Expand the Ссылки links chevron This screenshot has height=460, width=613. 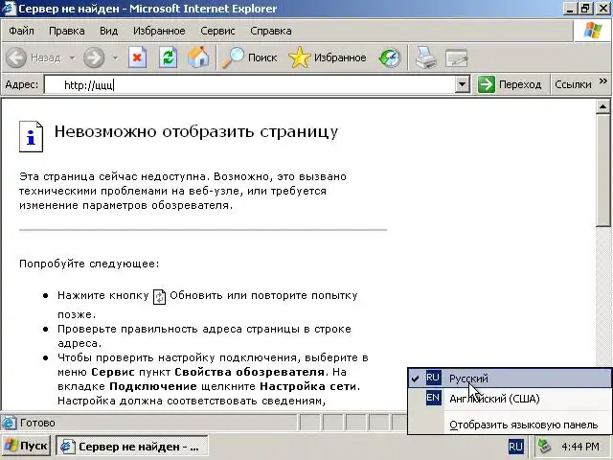tap(603, 80)
